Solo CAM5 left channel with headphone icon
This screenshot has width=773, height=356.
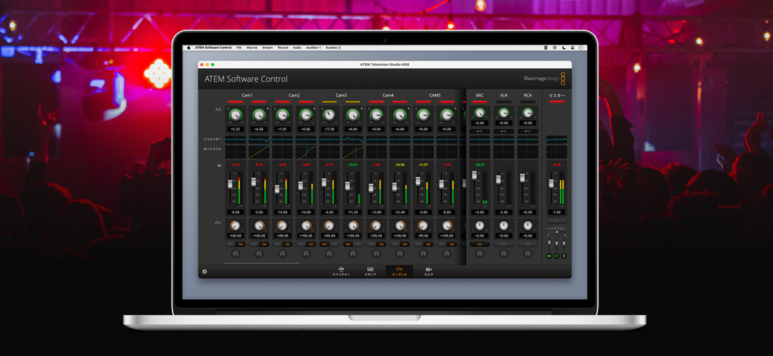click(x=423, y=253)
